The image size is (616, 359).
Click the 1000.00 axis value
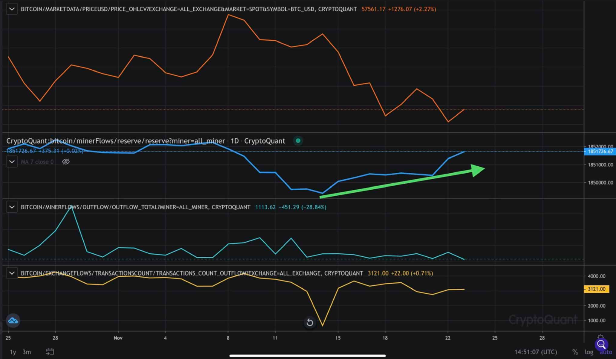pyautogui.click(x=596, y=320)
